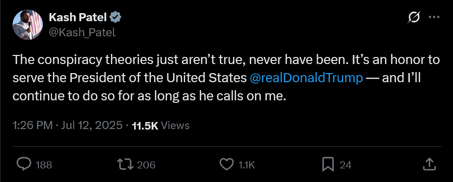The image size is (453, 182).
Task: Like the tweet with the heart icon
Action: [227, 164]
